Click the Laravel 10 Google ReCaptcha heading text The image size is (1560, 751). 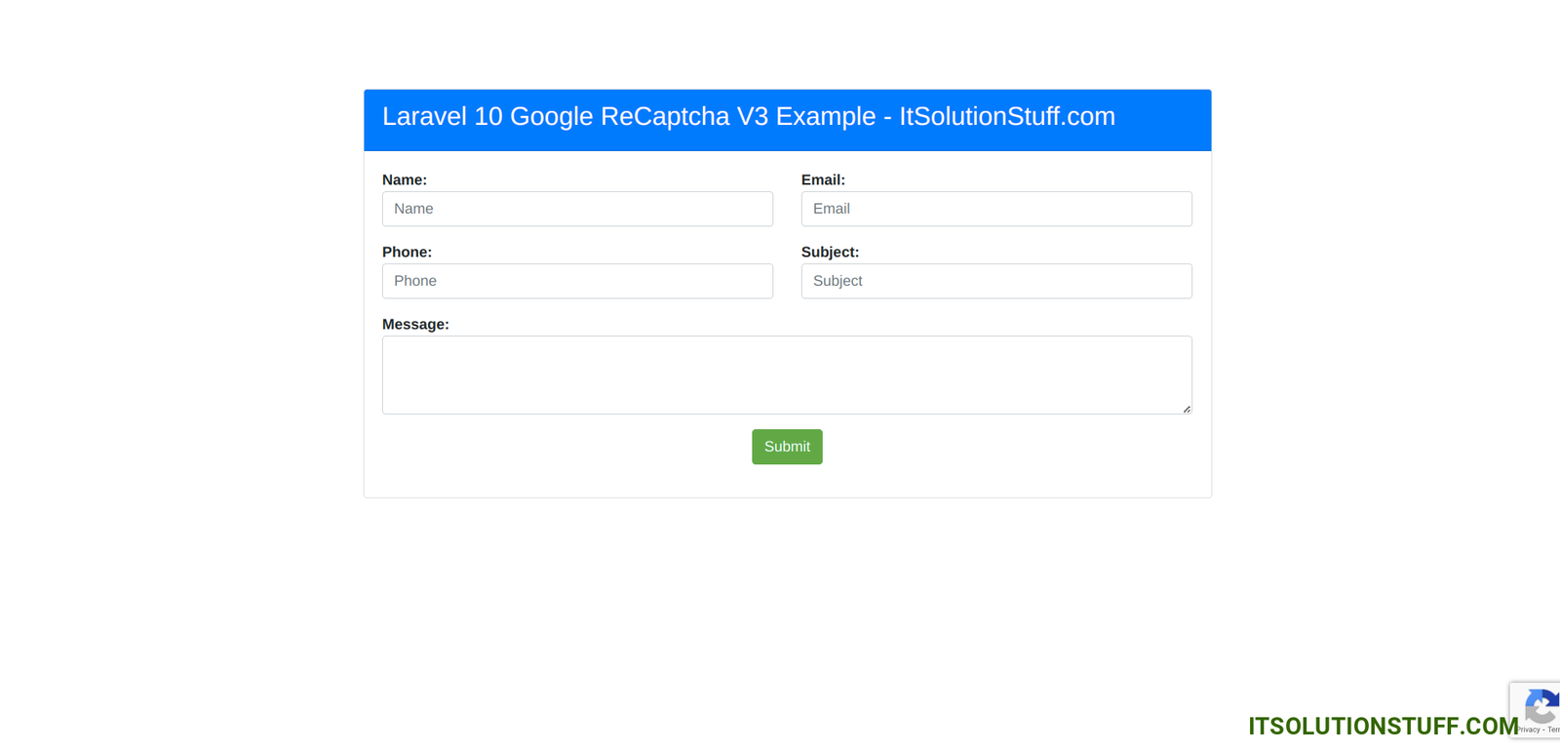pyautogui.click(x=748, y=117)
